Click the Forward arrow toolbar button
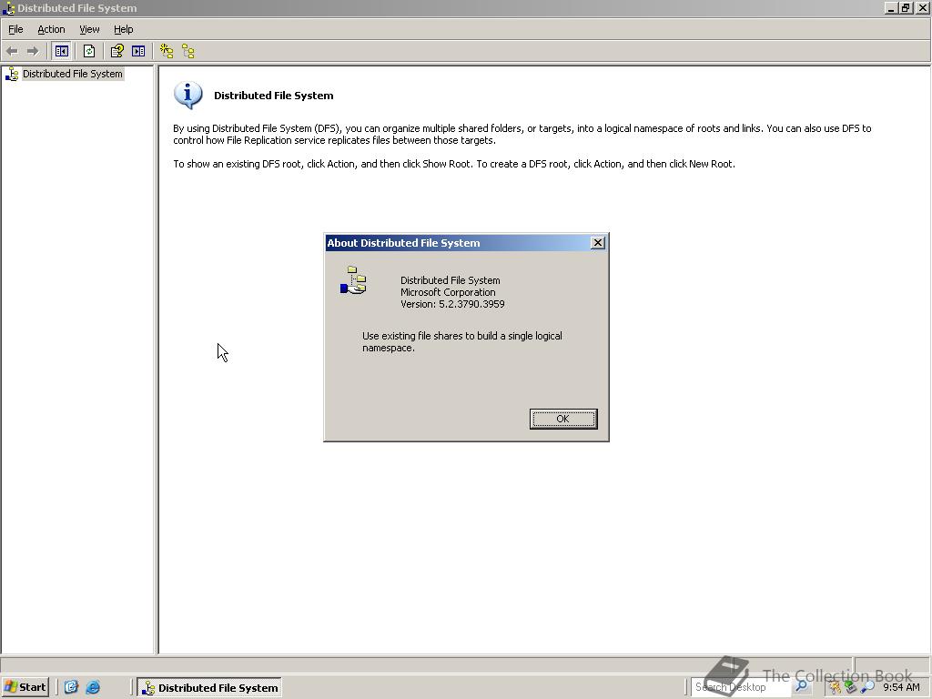 pyautogui.click(x=33, y=52)
